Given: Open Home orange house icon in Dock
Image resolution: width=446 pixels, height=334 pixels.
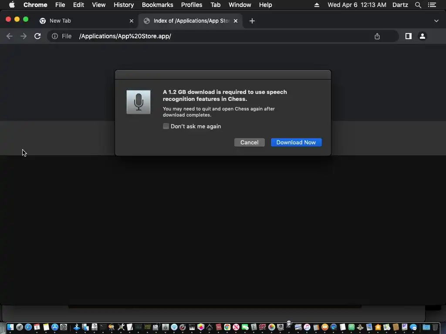Looking at the screenshot, I should tap(378, 327).
